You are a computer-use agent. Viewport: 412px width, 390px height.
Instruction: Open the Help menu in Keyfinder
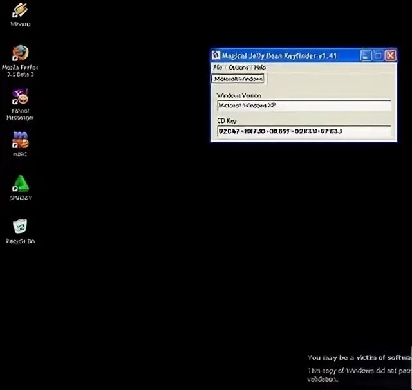(x=260, y=68)
